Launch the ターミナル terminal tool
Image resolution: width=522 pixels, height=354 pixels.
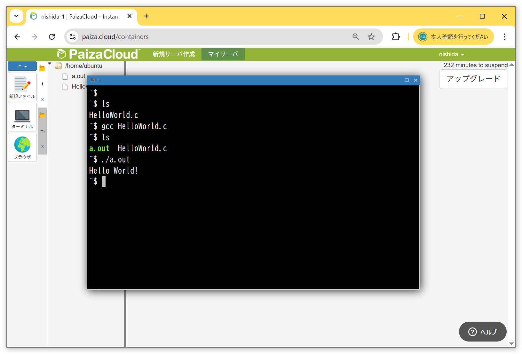coord(22,117)
